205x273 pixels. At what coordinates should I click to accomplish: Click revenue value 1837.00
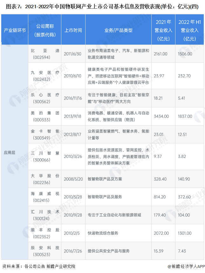[185, 116]
